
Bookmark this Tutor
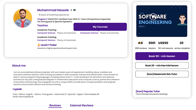(x=162, y=74)
